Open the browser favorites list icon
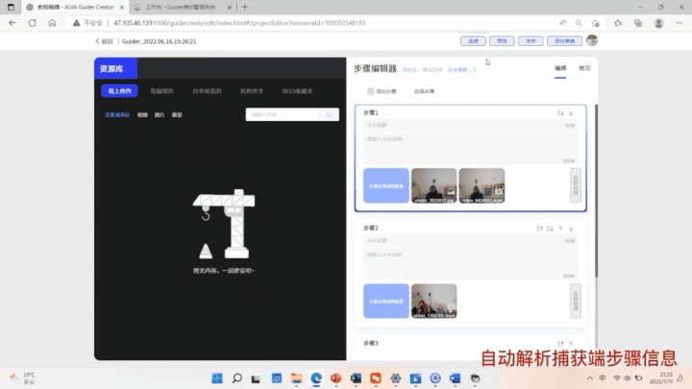692x389 pixels. coord(618,23)
